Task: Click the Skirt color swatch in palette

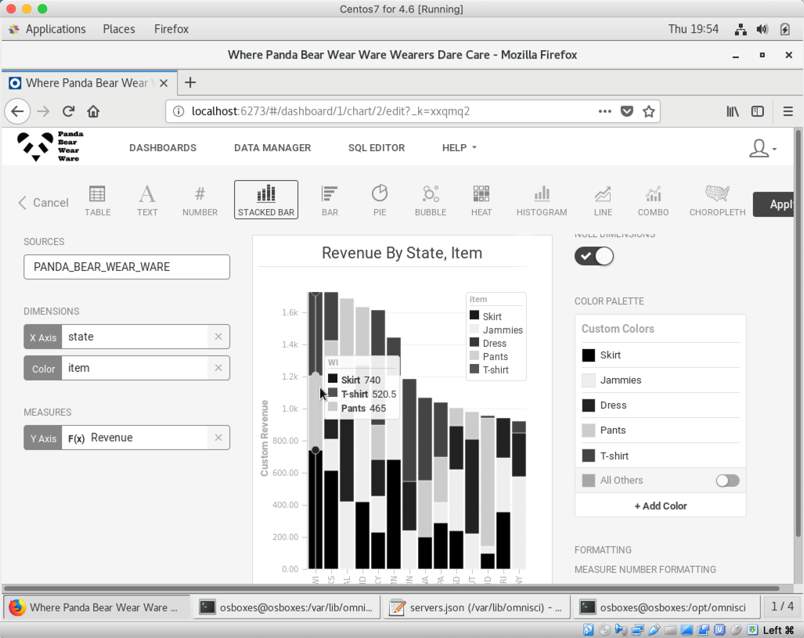Action: 589,355
